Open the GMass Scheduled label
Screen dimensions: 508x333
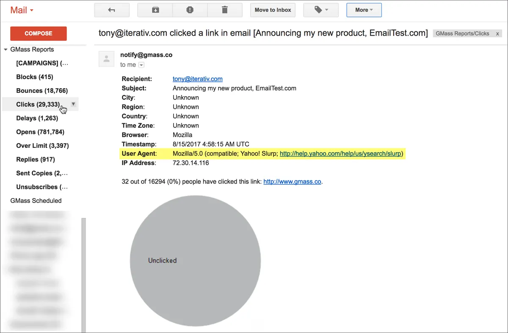point(36,200)
